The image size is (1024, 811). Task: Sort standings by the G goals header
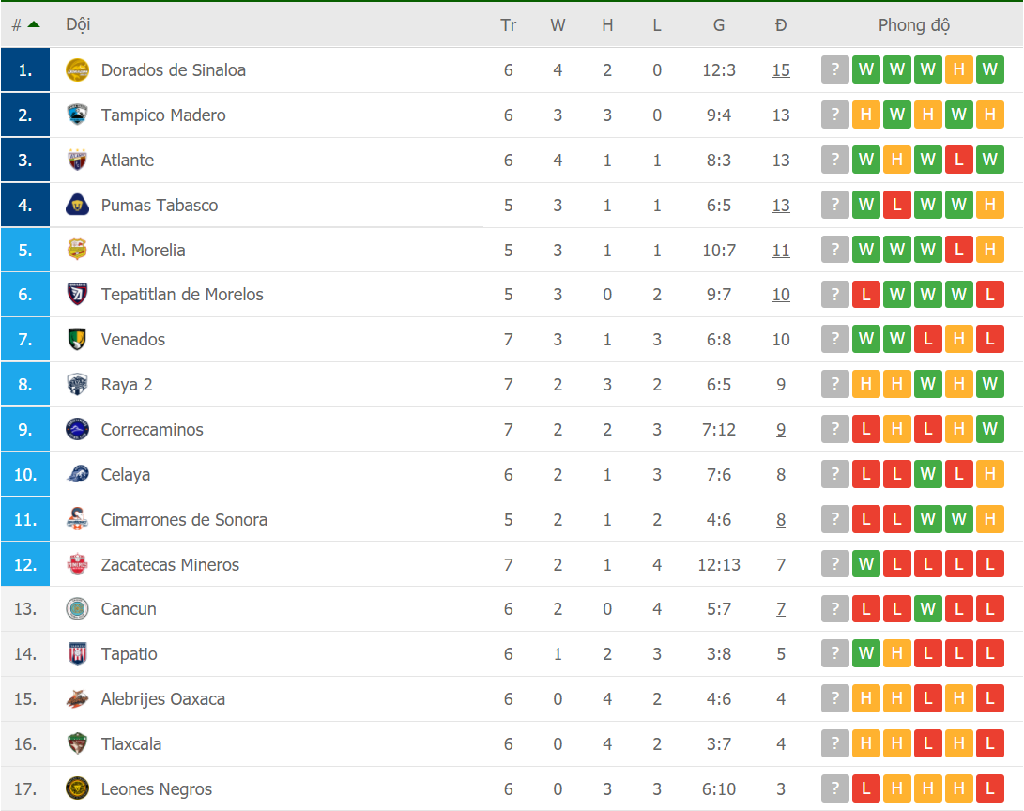pos(719,25)
